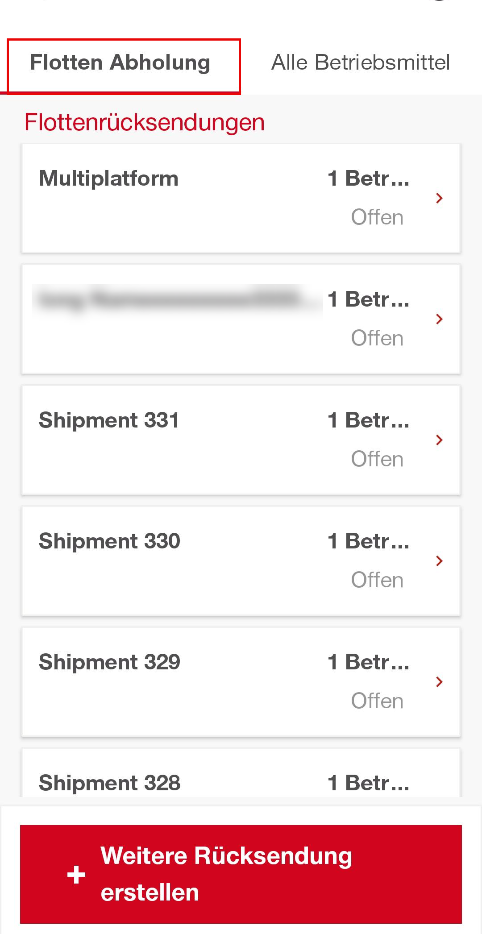Open the Shipment 328 title
The image size is (482, 934).
[109, 783]
